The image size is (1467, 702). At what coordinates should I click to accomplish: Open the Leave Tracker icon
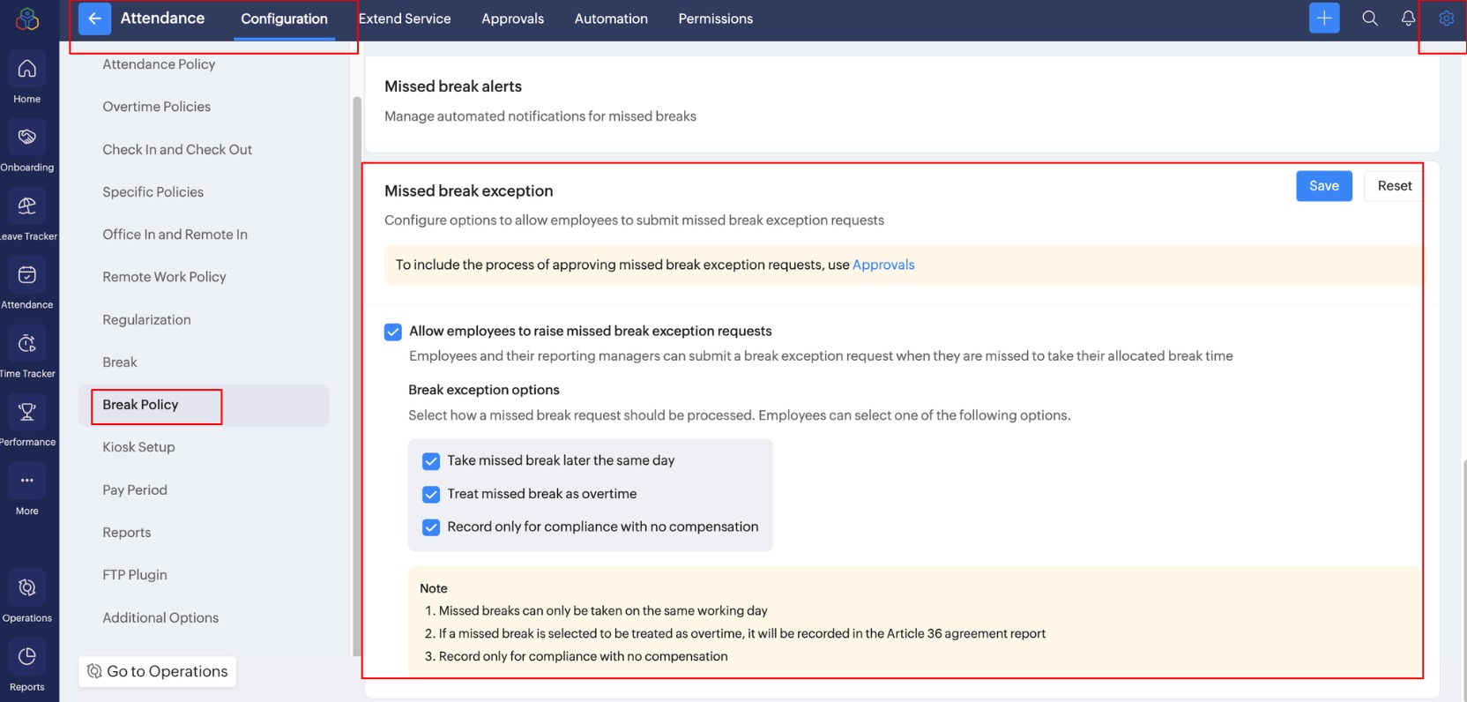27,206
